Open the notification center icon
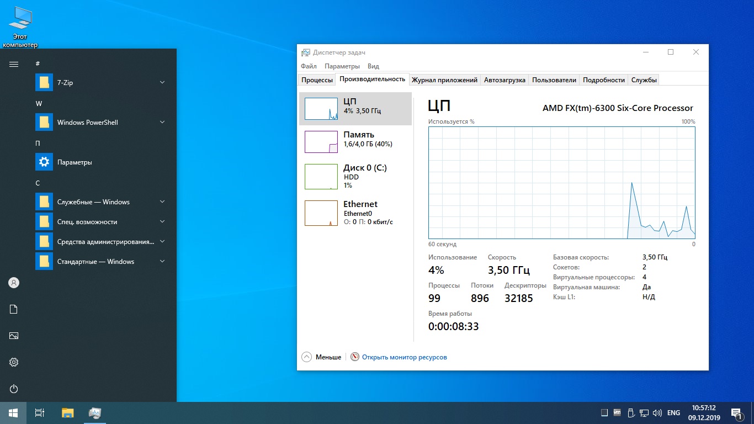This screenshot has width=754, height=424. 736,413
